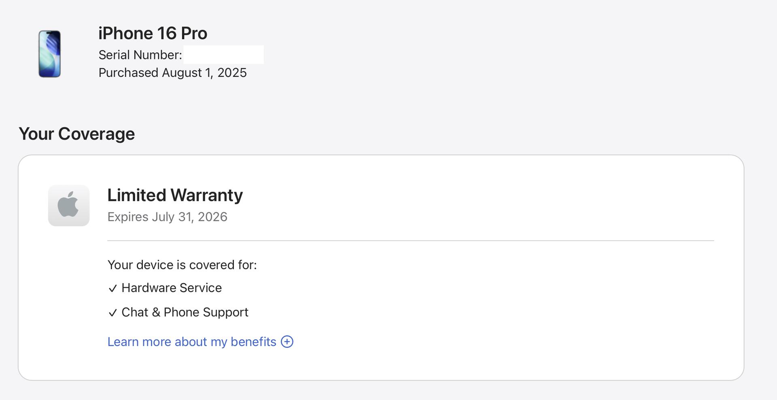Click empty space inside the coverage card
Image resolution: width=777 pixels, height=400 pixels.
click(x=526, y=307)
